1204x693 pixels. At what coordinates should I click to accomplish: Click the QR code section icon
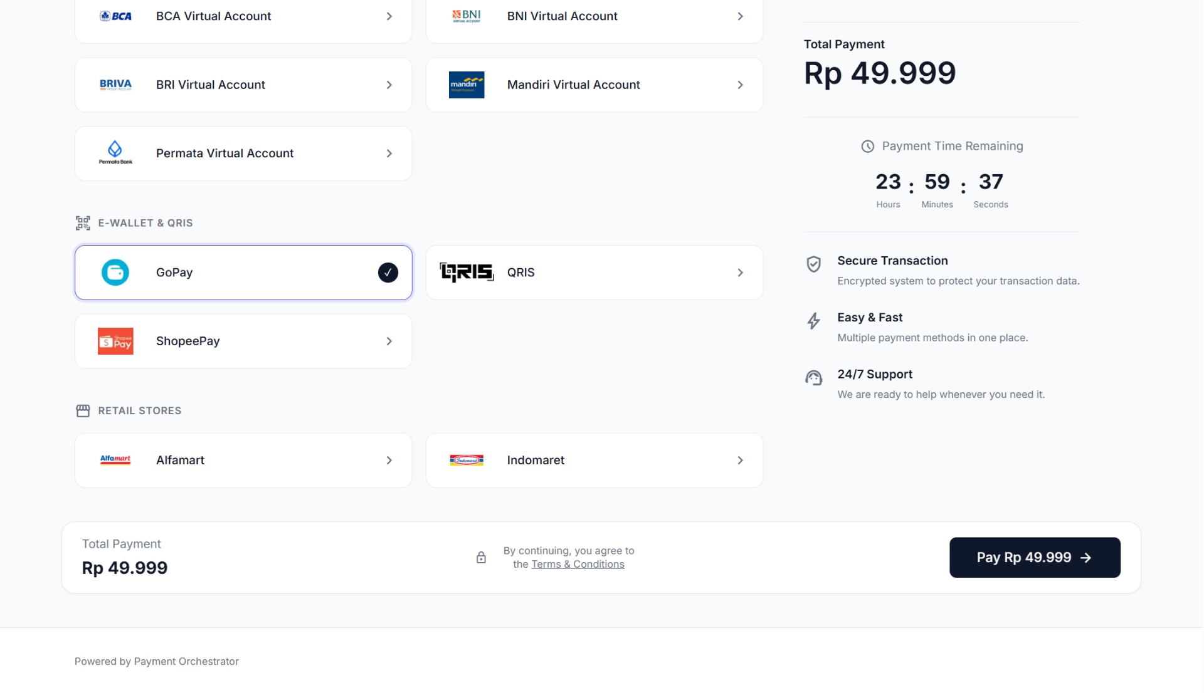point(83,223)
